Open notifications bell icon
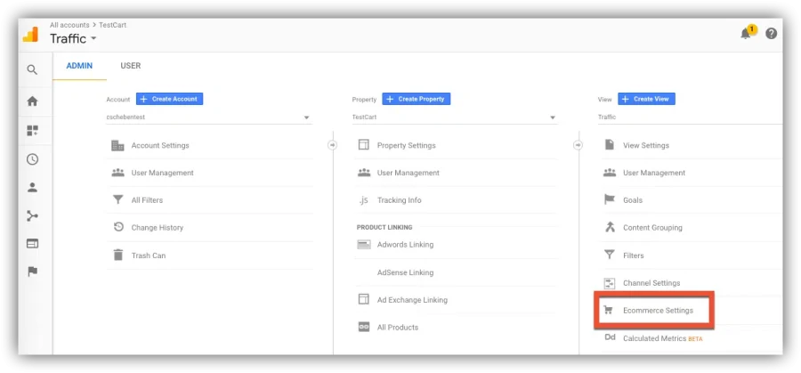 tap(747, 33)
